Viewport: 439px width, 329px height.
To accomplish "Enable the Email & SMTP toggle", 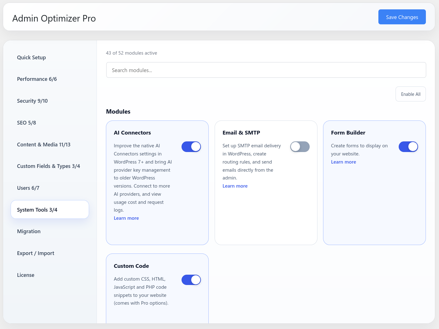I will (300, 147).
